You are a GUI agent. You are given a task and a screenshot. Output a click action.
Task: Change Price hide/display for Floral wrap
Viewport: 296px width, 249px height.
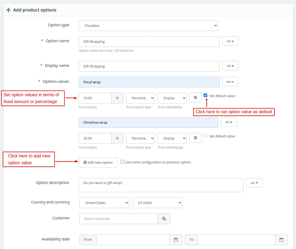click(x=172, y=98)
